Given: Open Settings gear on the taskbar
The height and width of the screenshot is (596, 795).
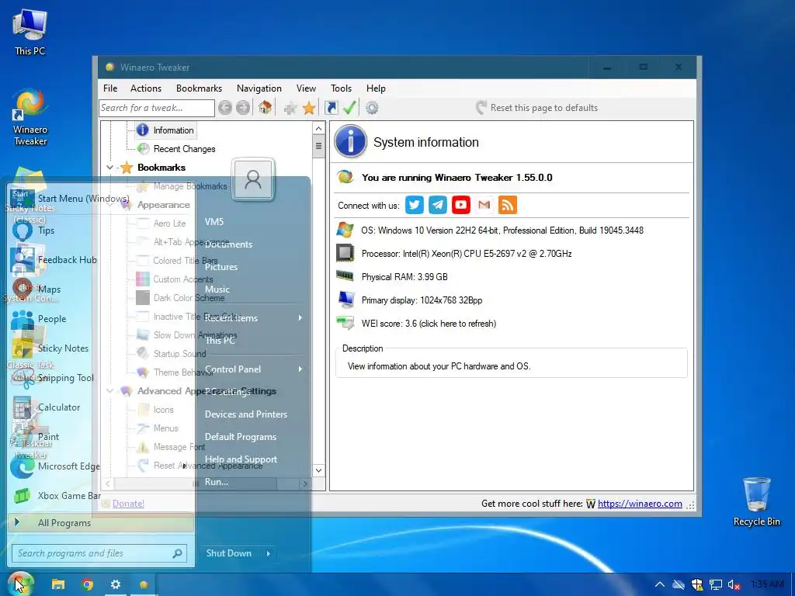Looking at the screenshot, I should point(116,584).
